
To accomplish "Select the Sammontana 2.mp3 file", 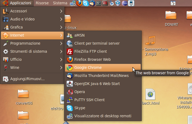I will (x=150, y=40).
